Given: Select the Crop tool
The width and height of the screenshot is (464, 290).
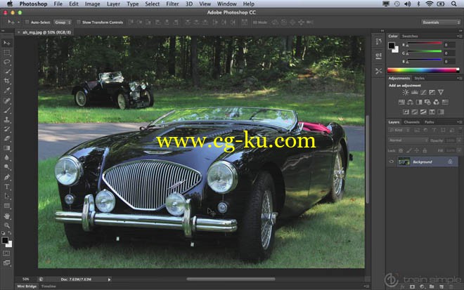Looking at the screenshot, I should (x=7, y=81).
